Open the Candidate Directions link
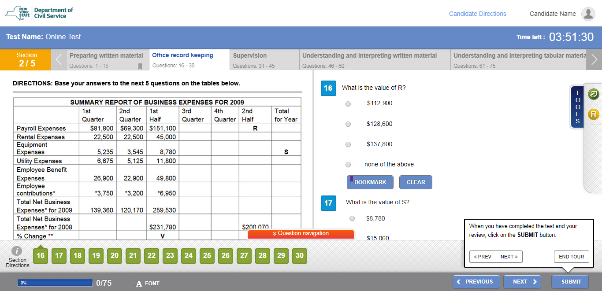Screen dimensions: 602x291 click(477, 14)
